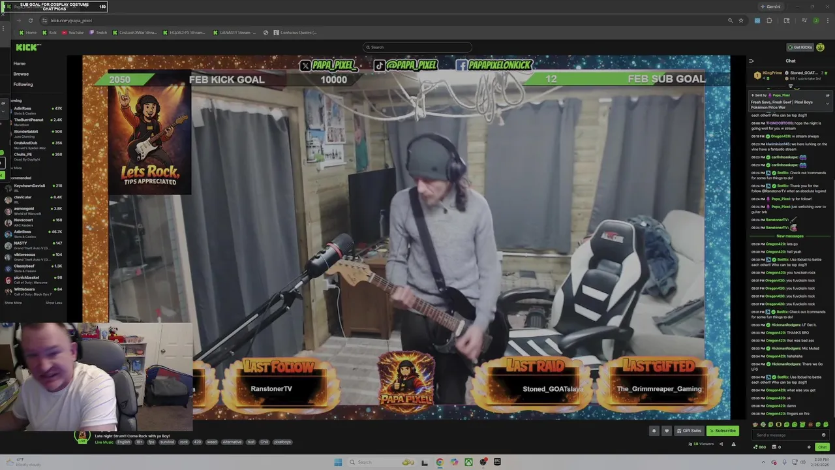
Task: Open KeyshawnDavis8 recommended channel
Action: pyautogui.click(x=33, y=187)
